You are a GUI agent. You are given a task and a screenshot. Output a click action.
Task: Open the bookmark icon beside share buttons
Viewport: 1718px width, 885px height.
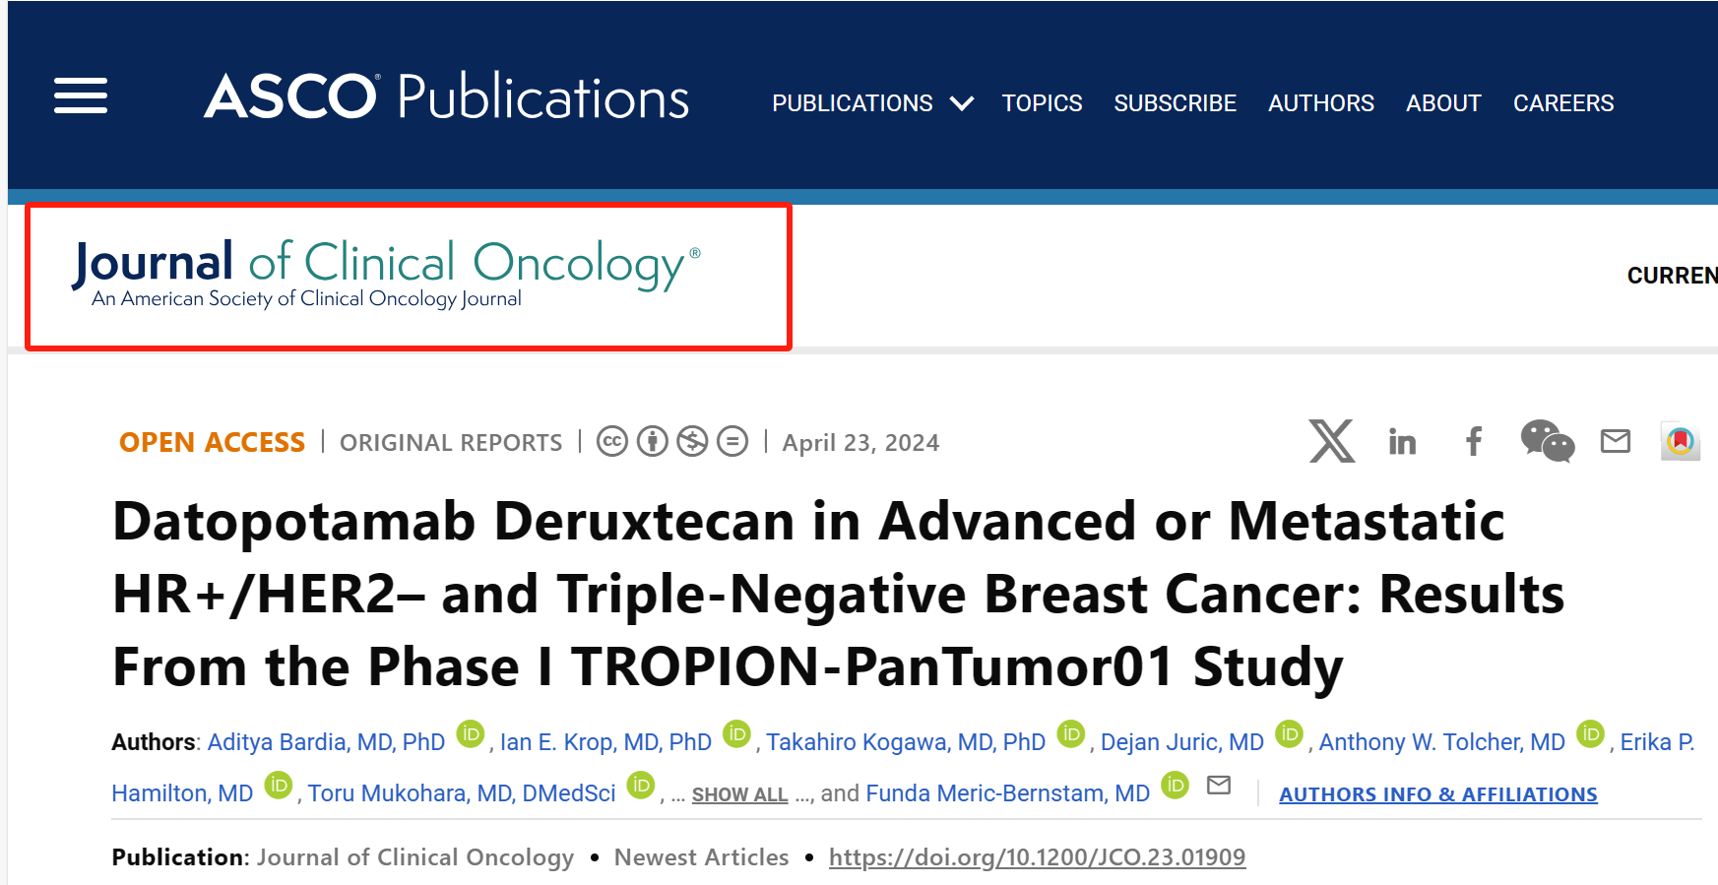coord(1680,441)
